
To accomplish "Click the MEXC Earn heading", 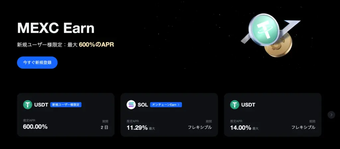I will pos(56,29).
